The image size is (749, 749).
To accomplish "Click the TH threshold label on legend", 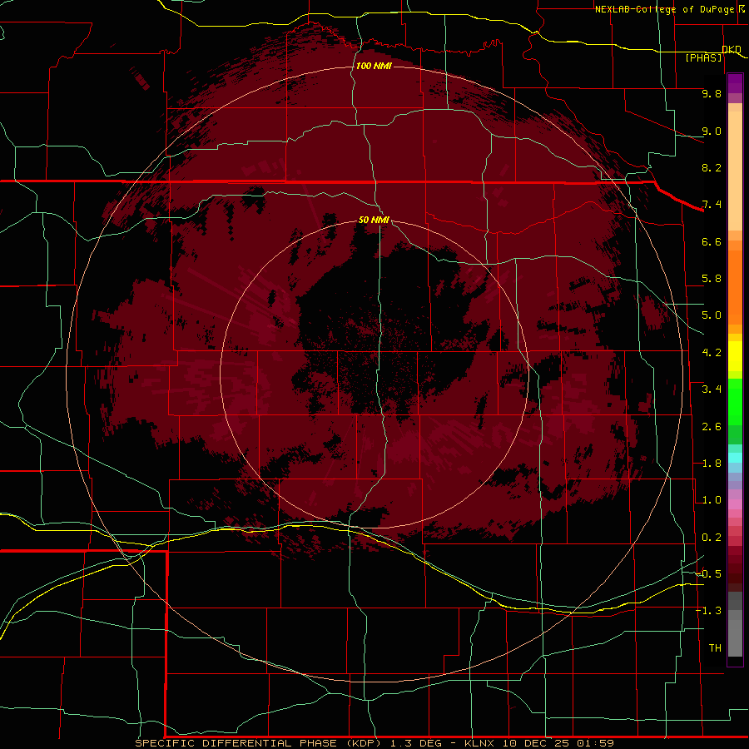I will pyautogui.click(x=715, y=648).
